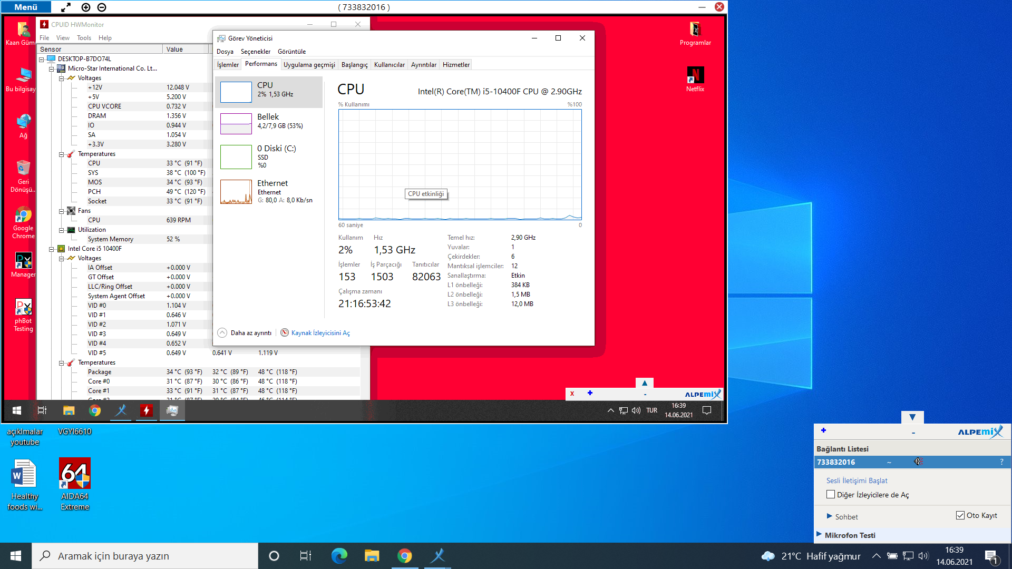Open the phBot Testing desktop shortcut
Screen dimensions: 1012x569
coord(23,315)
